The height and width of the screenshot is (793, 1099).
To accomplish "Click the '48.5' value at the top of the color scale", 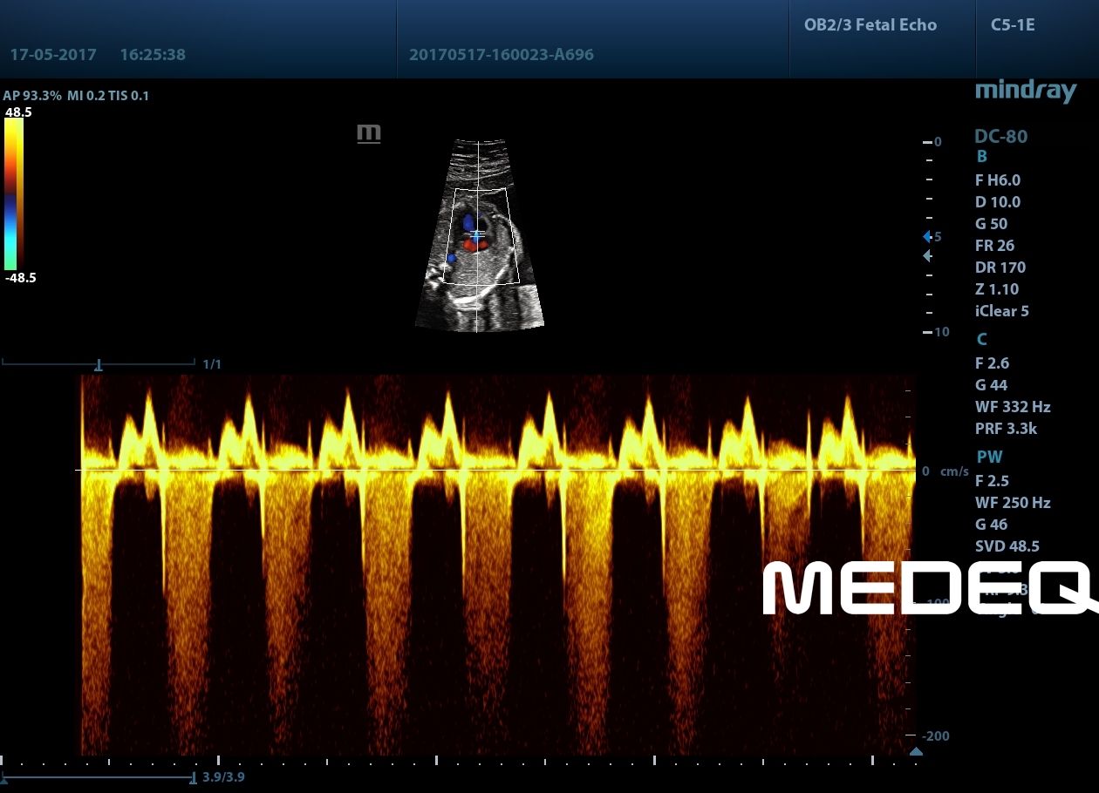I will tap(18, 112).
